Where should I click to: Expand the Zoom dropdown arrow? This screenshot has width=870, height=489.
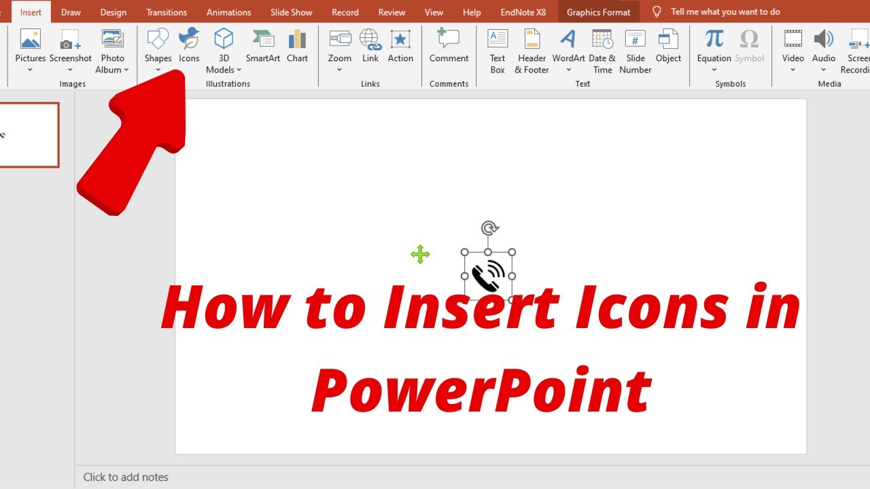click(x=340, y=70)
